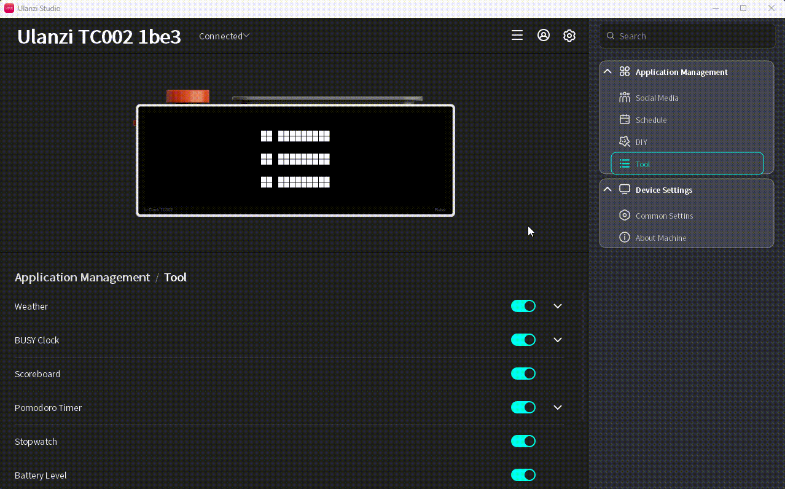Click the Common Settins hexagon icon
The width and height of the screenshot is (785, 489).
click(x=625, y=216)
